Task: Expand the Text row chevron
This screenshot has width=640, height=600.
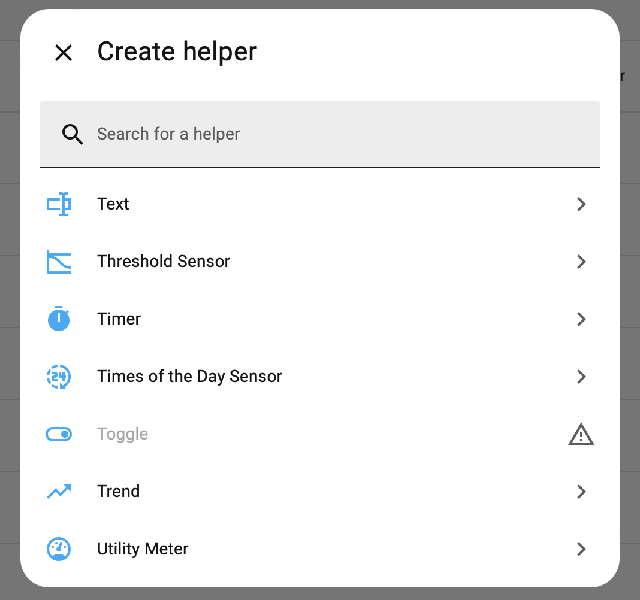Action: [x=581, y=204]
